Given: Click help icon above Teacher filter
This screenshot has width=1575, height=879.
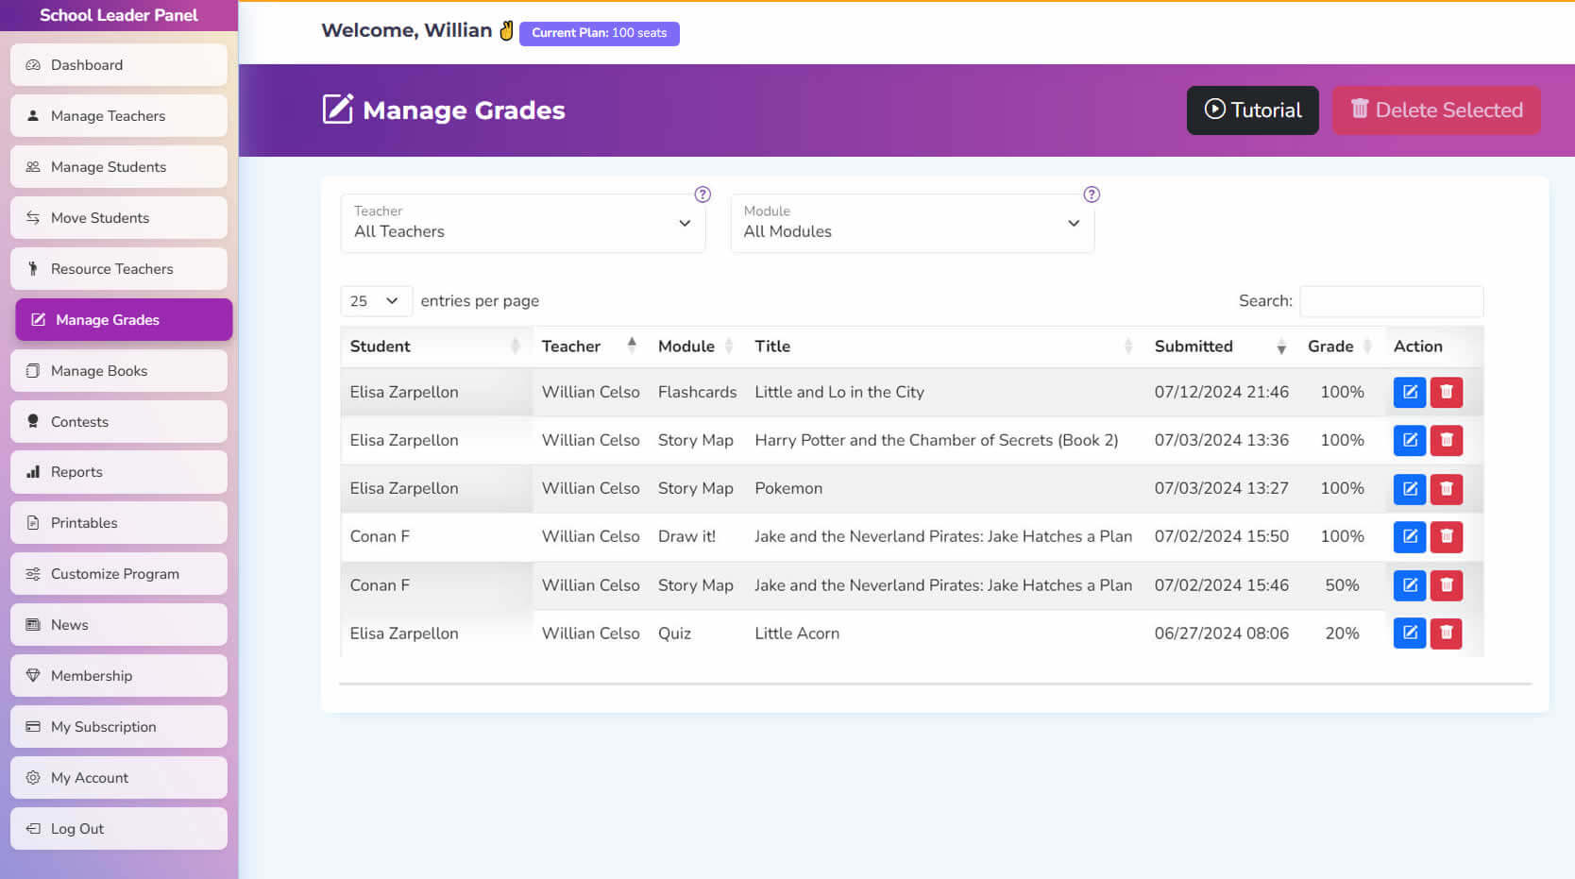Looking at the screenshot, I should pos(703,194).
